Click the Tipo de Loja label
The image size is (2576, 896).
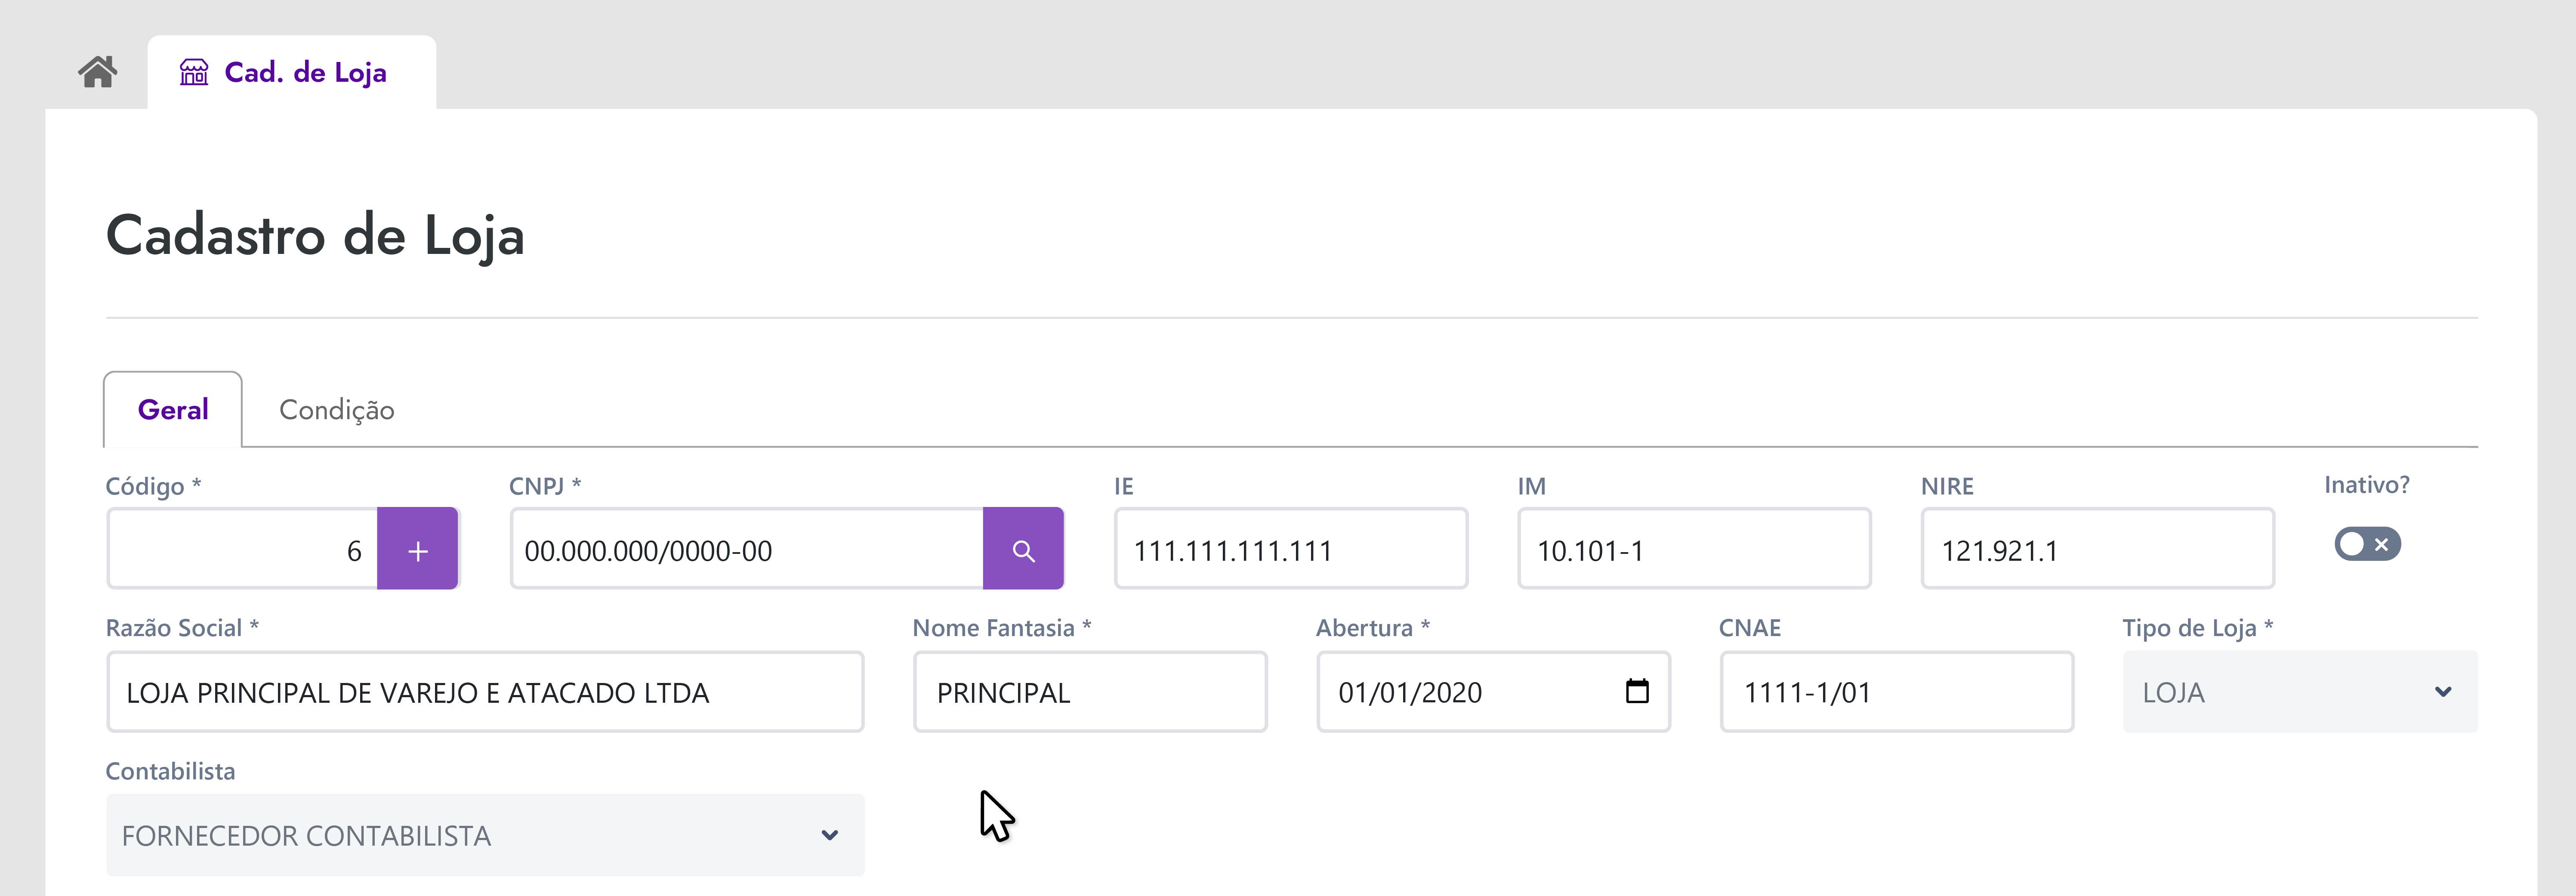pyautogui.click(x=2198, y=628)
